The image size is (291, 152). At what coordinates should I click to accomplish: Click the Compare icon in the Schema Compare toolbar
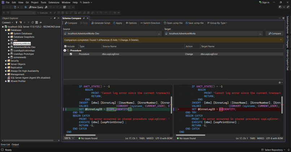[x=66, y=23]
